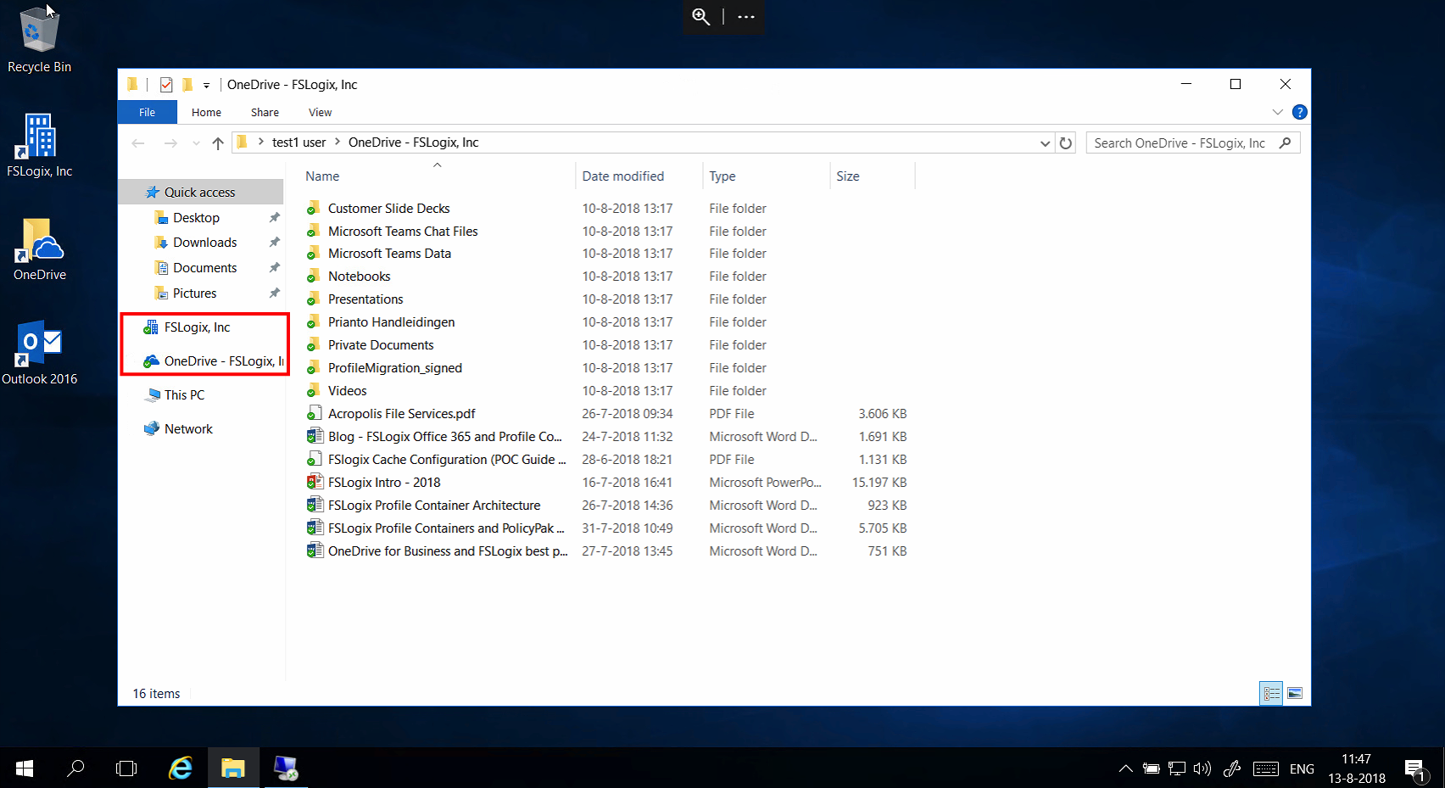Go up one folder level

coord(218,143)
